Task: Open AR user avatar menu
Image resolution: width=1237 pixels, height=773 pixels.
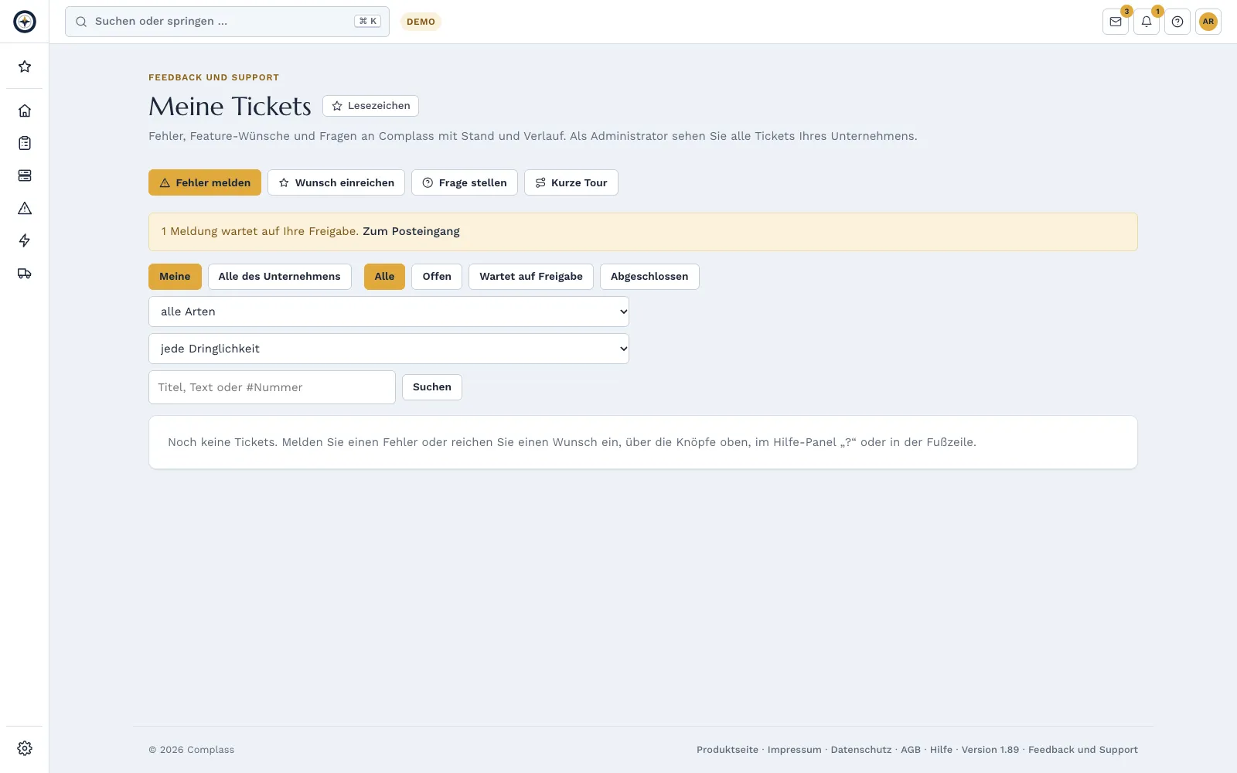Action: point(1208,22)
